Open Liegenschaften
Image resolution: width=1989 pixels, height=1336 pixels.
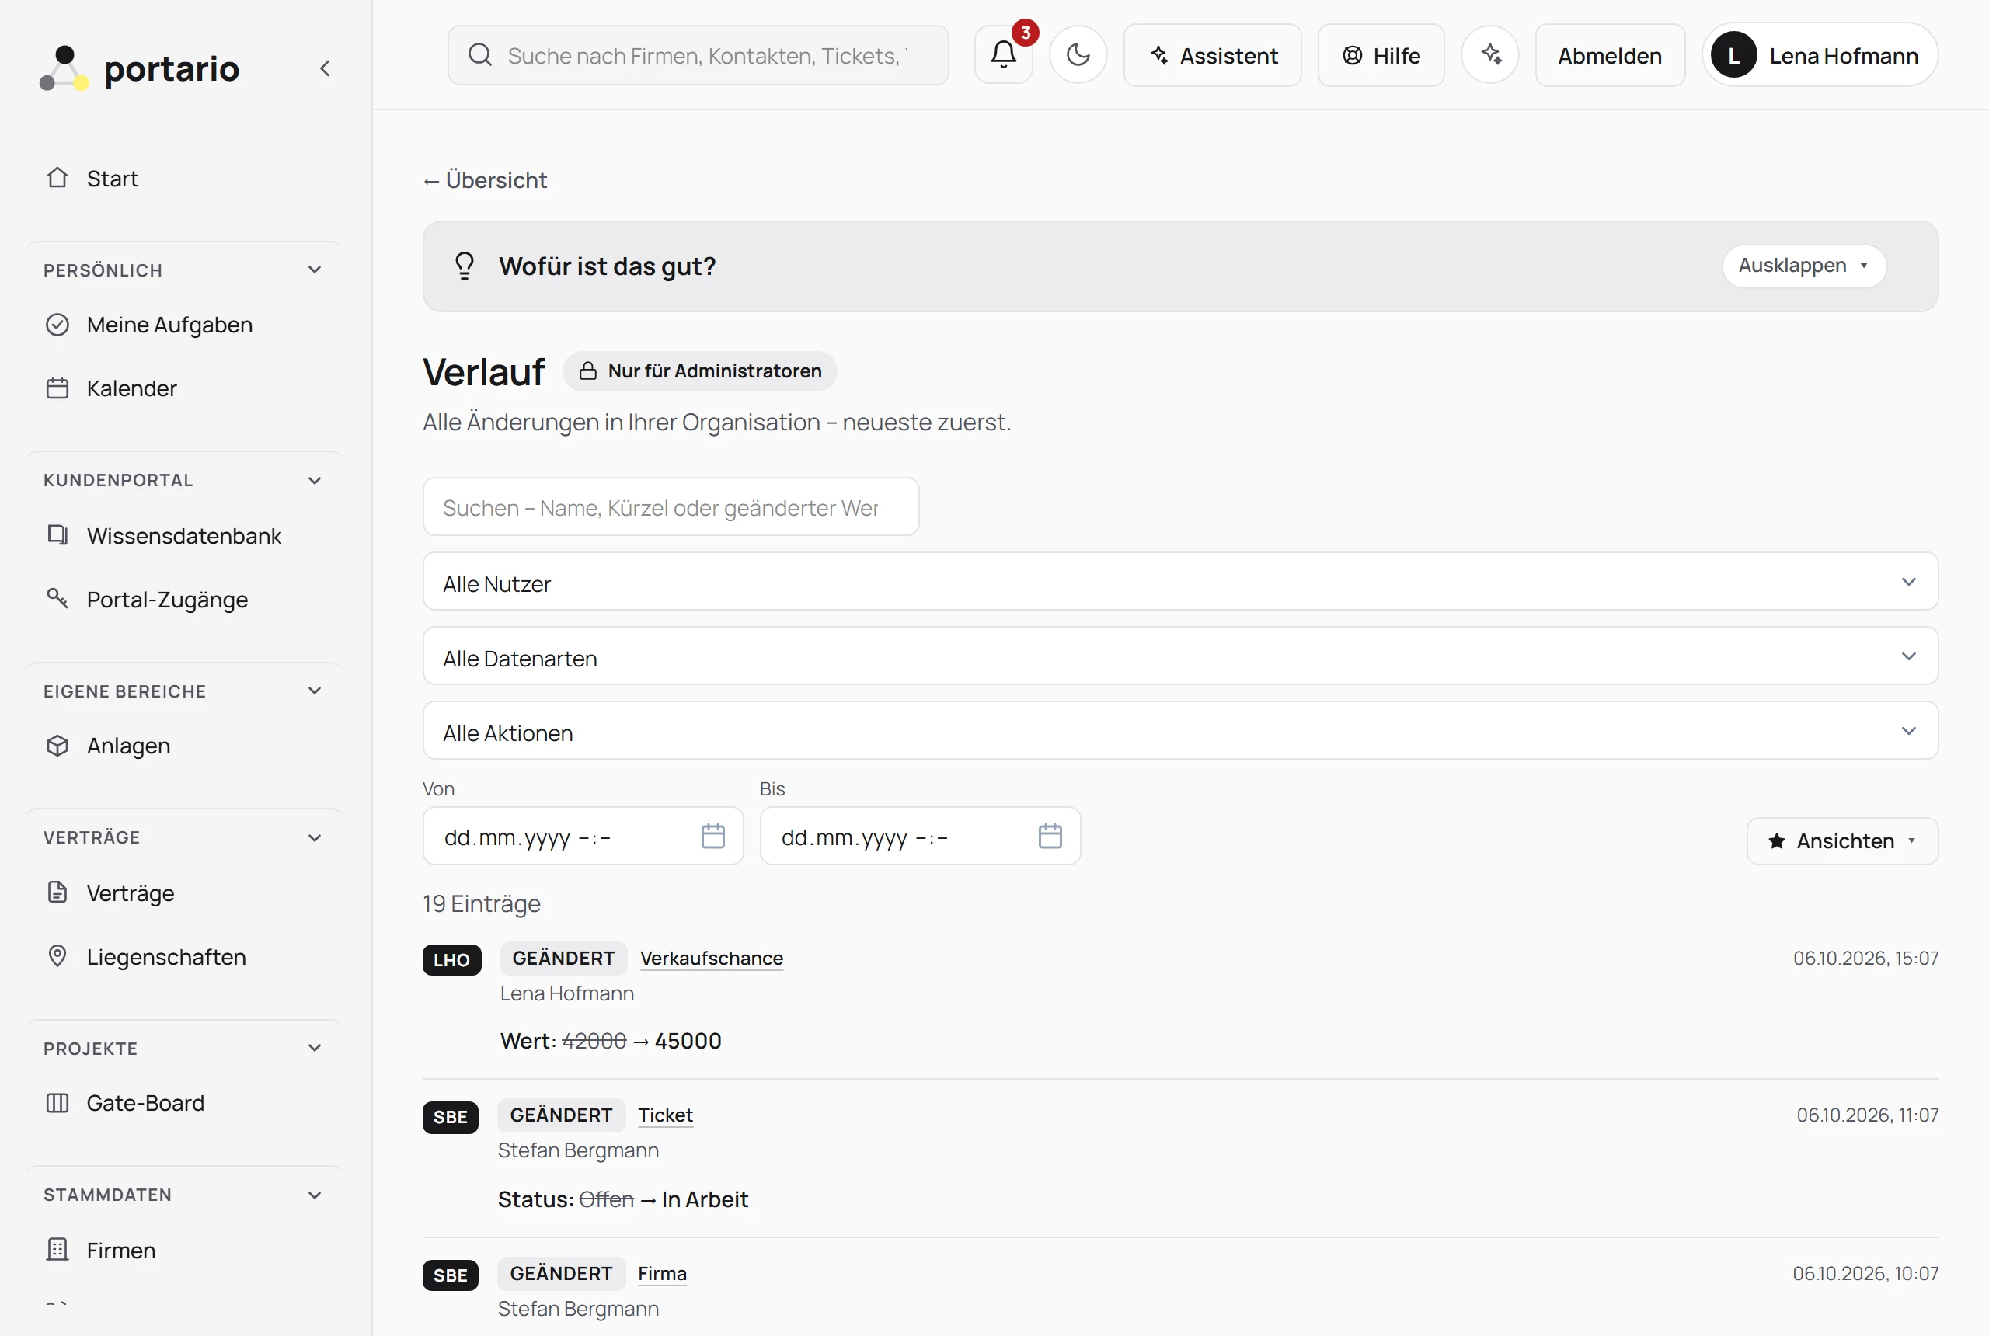[185, 956]
